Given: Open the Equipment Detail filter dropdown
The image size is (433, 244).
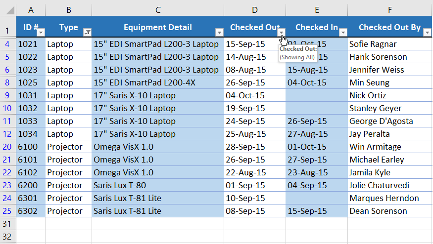Looking at the screenshot, I should (x=219, y=32).
